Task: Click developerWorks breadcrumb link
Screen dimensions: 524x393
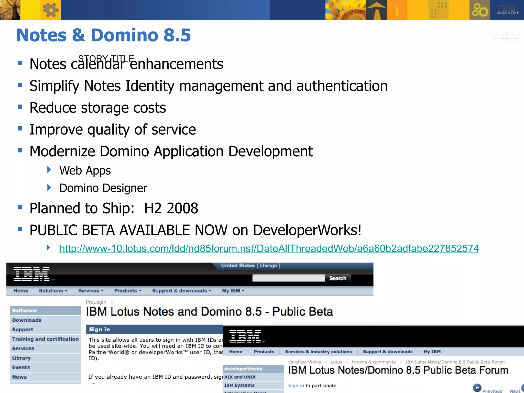Action: [304, 362]
